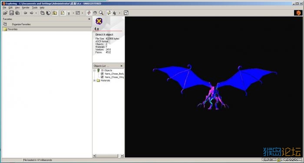The width and height of the screenshot is (304, 163).
Task: Click the Organize Favorites button
Action: coord(21,24)
